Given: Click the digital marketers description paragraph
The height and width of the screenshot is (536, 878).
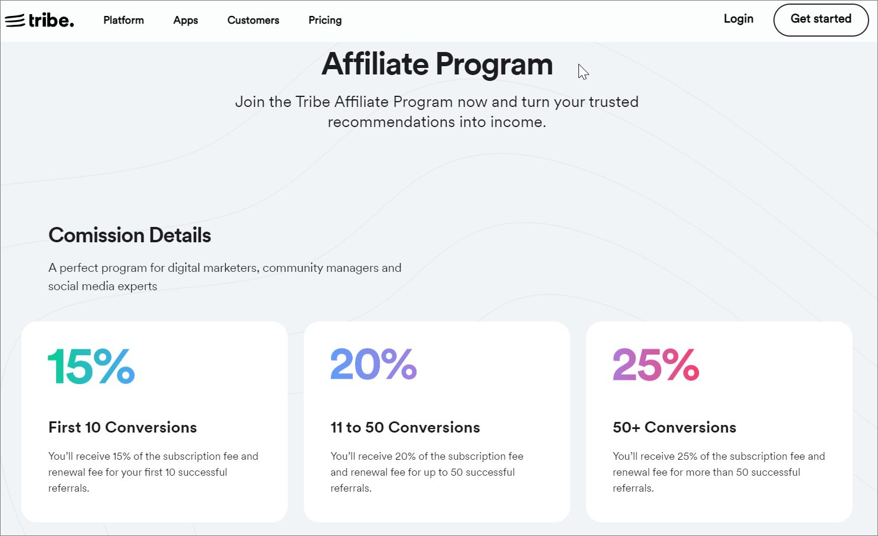Looking at the screenshot, I should coord(225,277).
